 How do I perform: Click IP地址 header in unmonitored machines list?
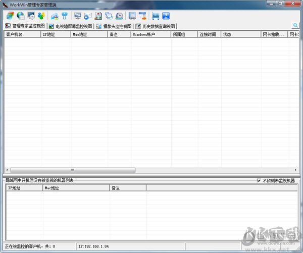point(24,188)
